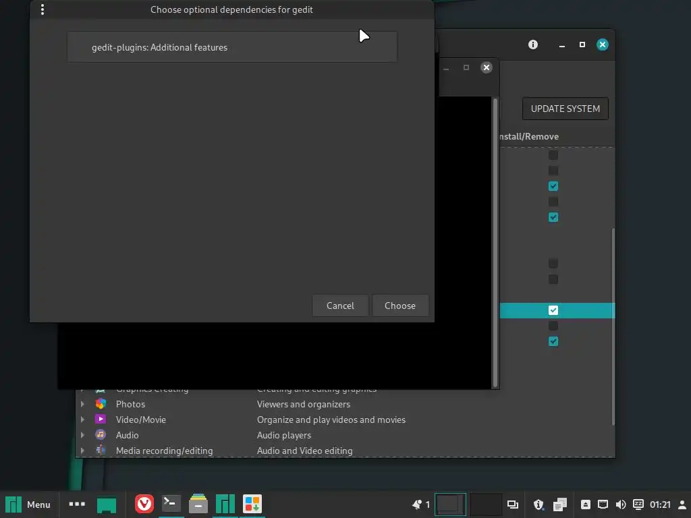Select the Audio row label

click(x=128, y=435)
